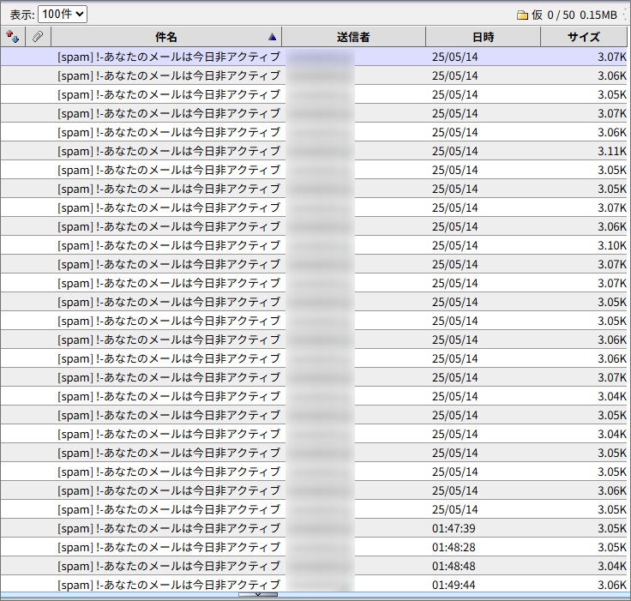Select the highlighted first spam message row
Viewport: 631px width, 601px height.
coord(168,57)
